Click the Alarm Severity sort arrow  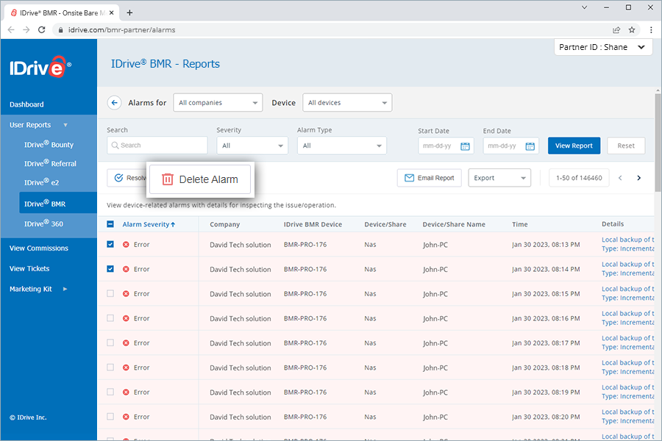point(173,224)
